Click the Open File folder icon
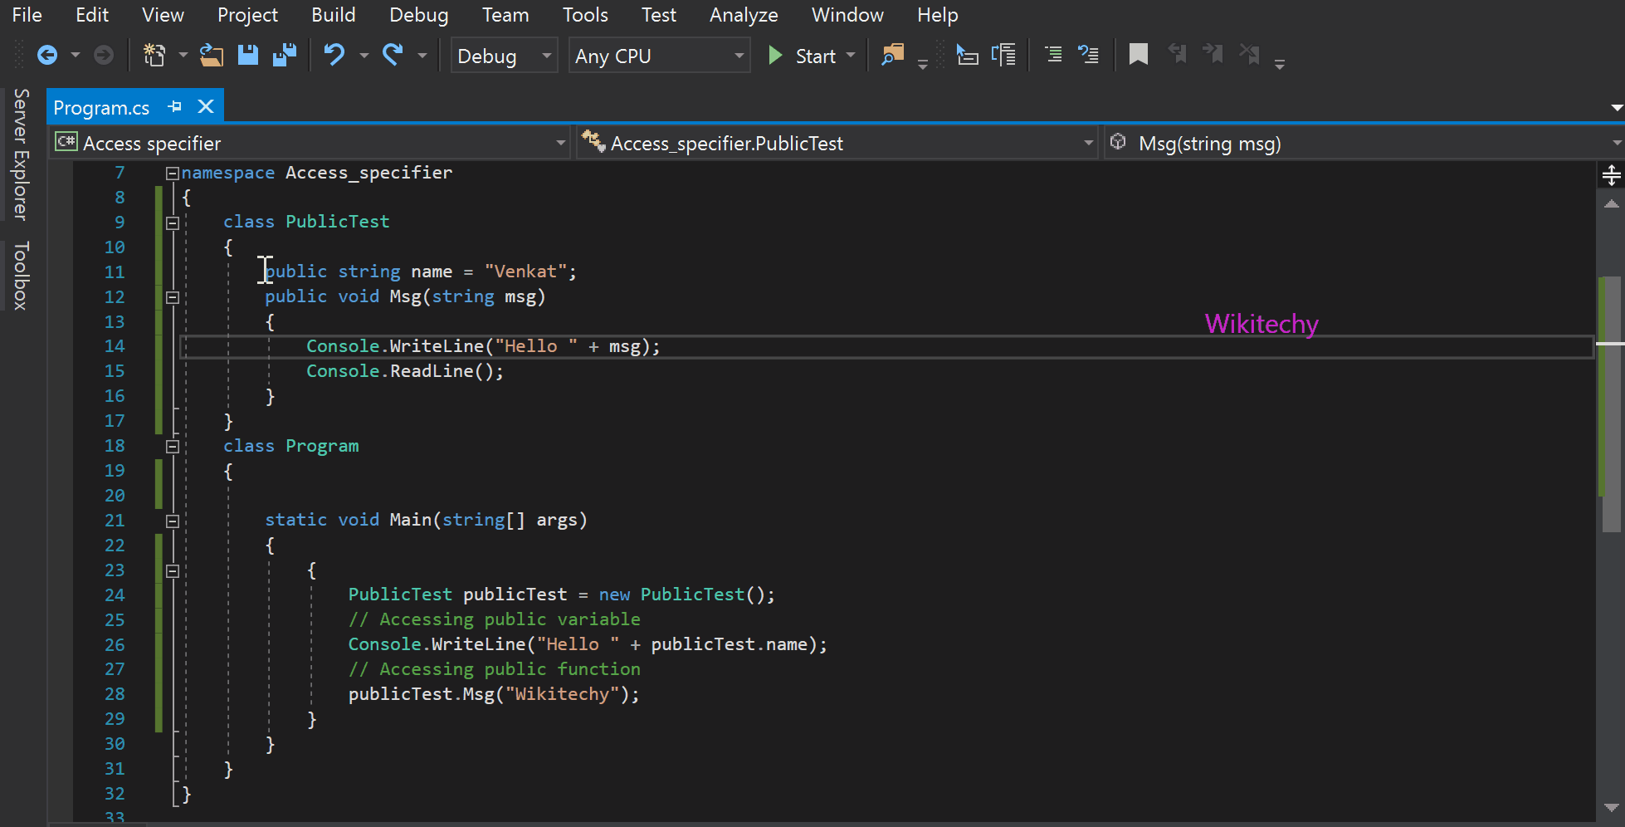Viewport: 1625px width, 827px height. (212, 56)
